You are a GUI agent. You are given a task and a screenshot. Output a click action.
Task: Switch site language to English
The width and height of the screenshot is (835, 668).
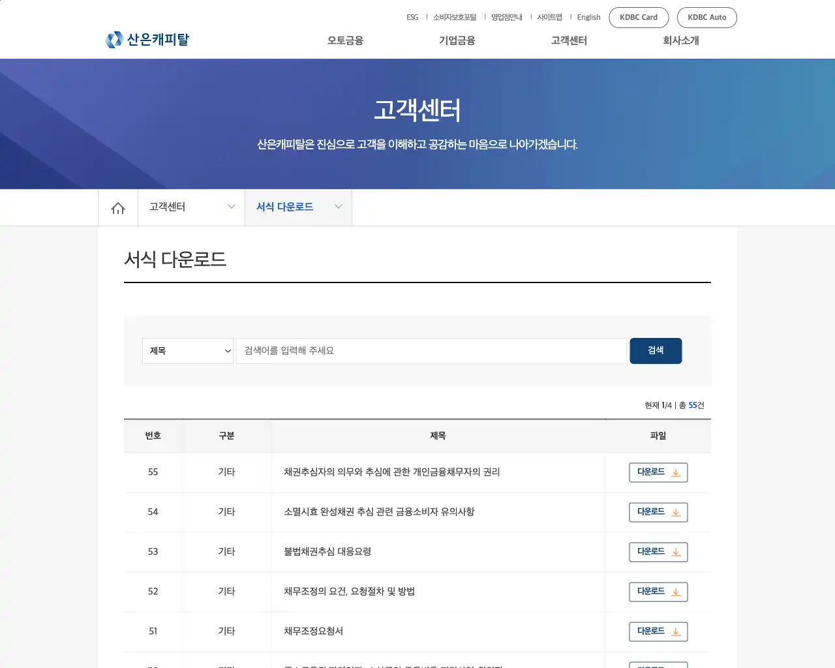(x=588, y=17)
